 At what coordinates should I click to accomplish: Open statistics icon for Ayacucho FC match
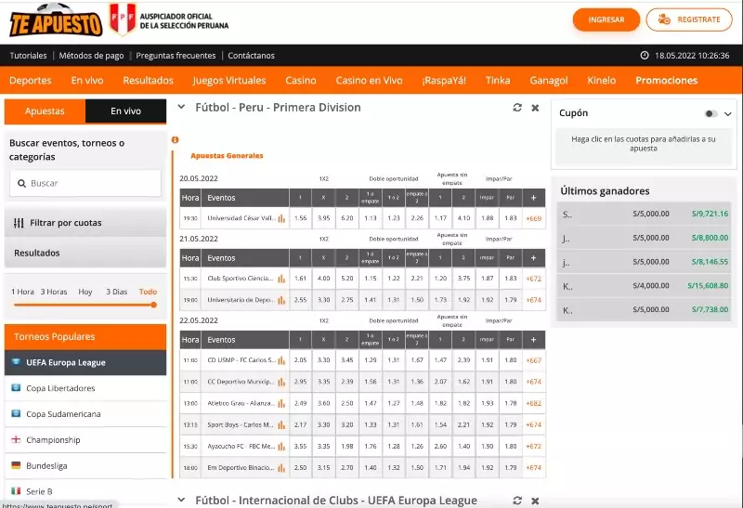click(281, 446)
